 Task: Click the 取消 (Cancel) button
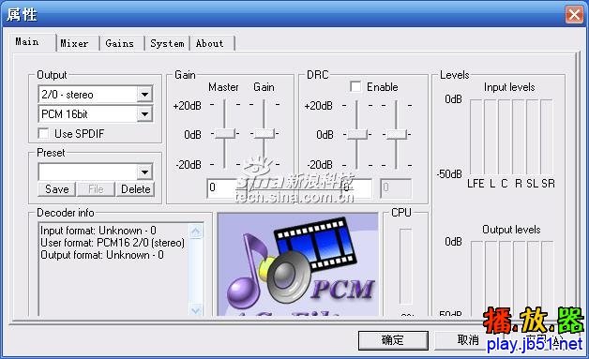(468, 340)
